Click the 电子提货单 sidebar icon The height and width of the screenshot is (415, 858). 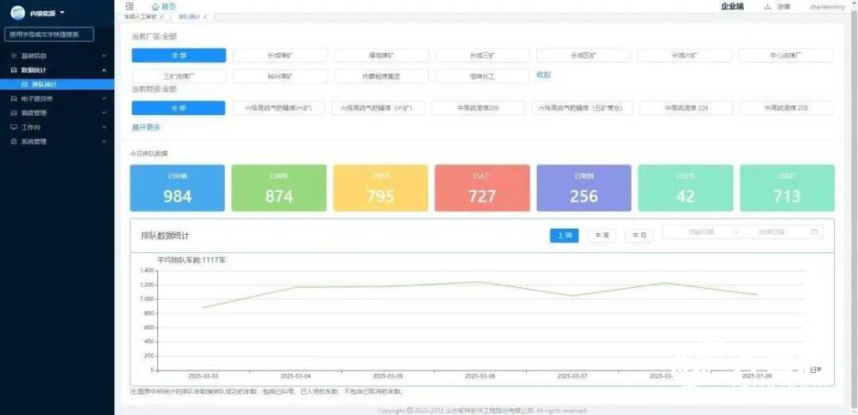click(15, 99)
